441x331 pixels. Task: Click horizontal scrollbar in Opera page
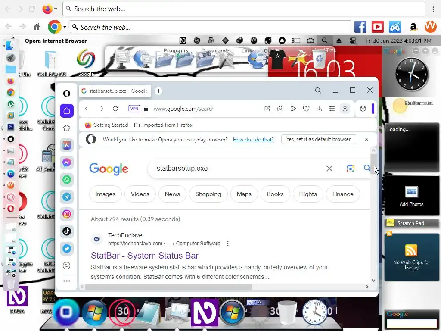(x=169, y=287)
